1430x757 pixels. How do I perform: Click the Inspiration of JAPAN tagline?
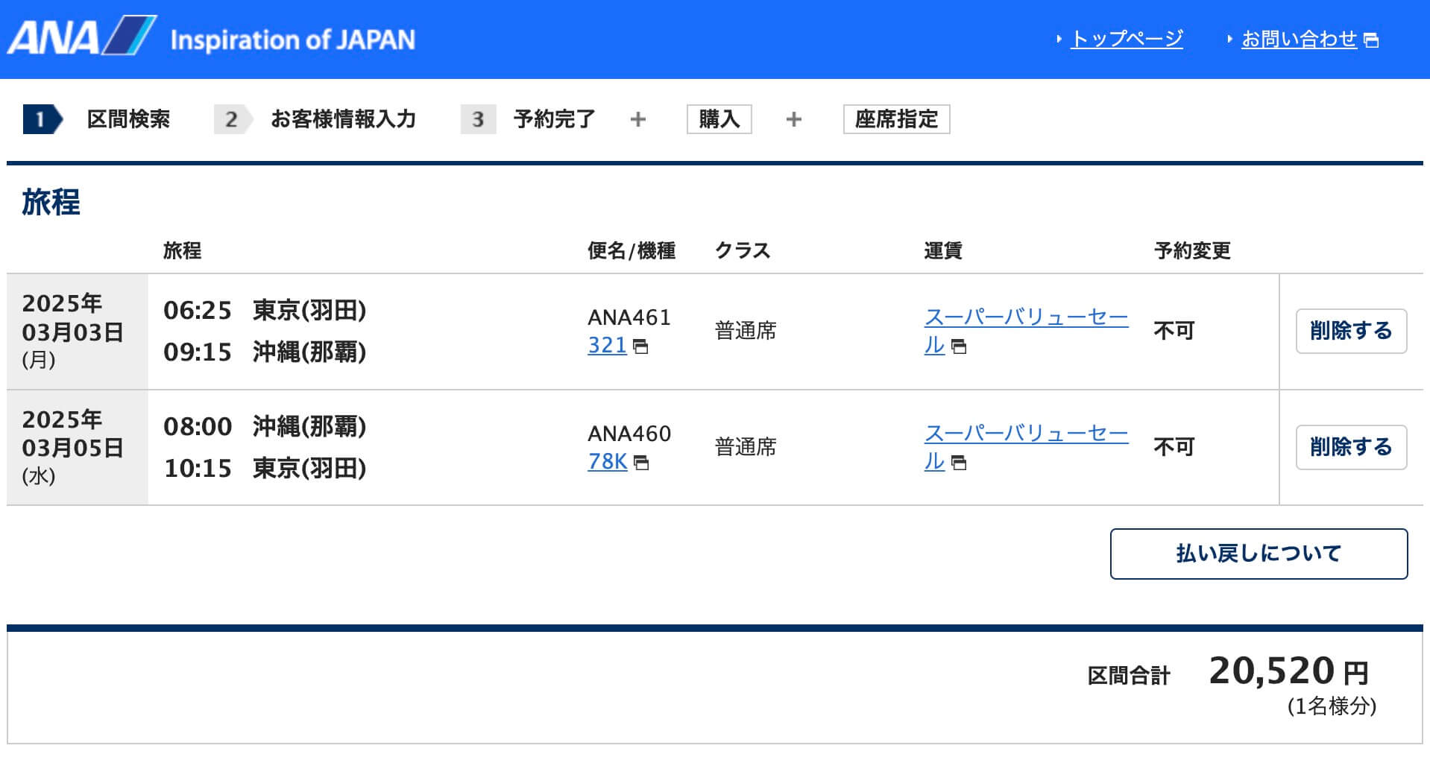(293, 39)
